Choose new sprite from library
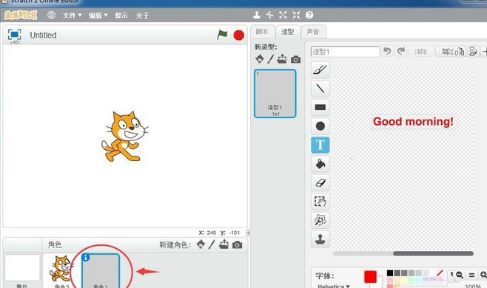487x288 pixels. 201,244
